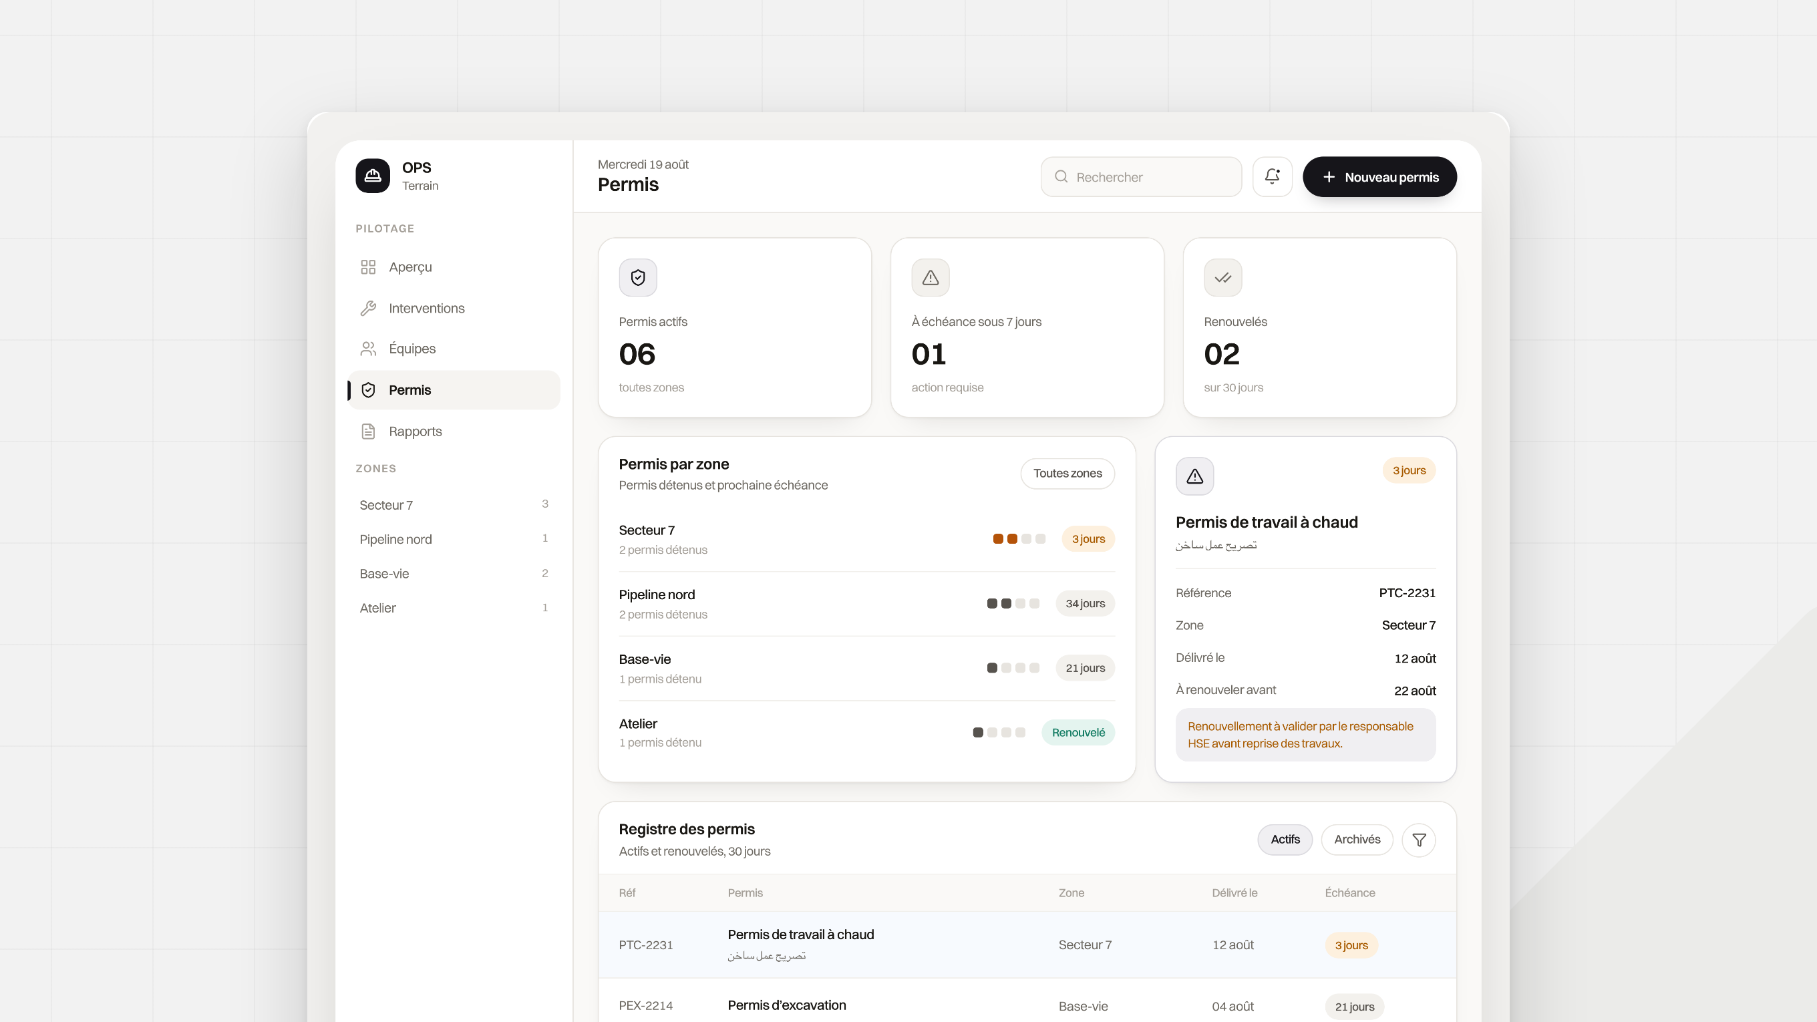Screen dimensions: 1817x1022
Task: Click the Rapports document icon
Action: (368, 431)
